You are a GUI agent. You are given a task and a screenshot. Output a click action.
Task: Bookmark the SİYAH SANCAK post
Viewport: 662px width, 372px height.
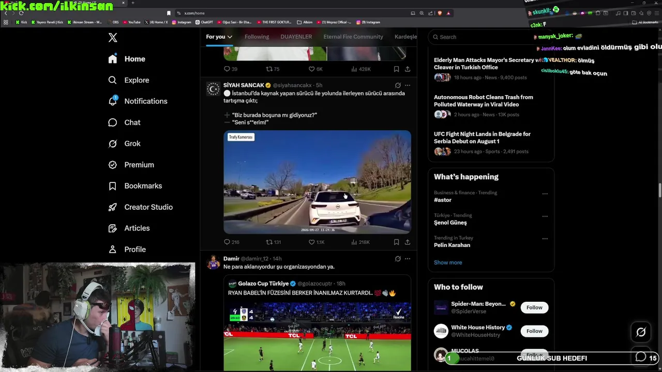coord(396,242)
